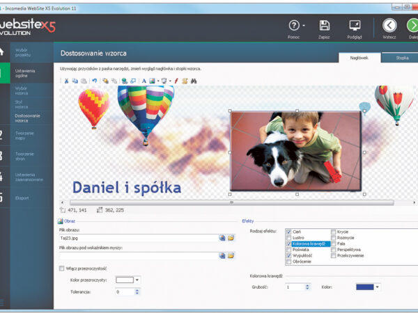Expand the insert image tool dropdown arrow

tap(157, 81)
